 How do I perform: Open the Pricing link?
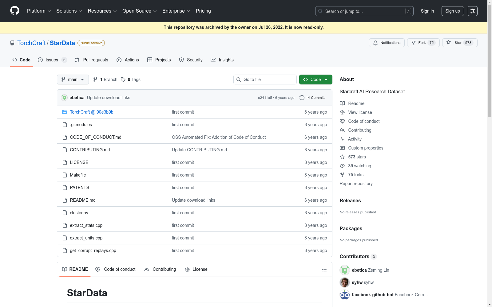pyautogui.click(x=203, y=11)
